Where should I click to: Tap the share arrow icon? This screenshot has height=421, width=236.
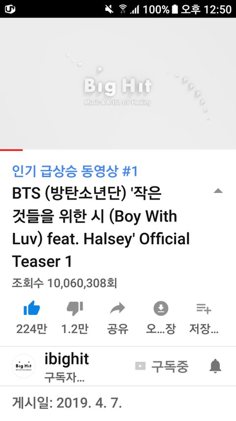pyautogui.click(x=118, y=308)
